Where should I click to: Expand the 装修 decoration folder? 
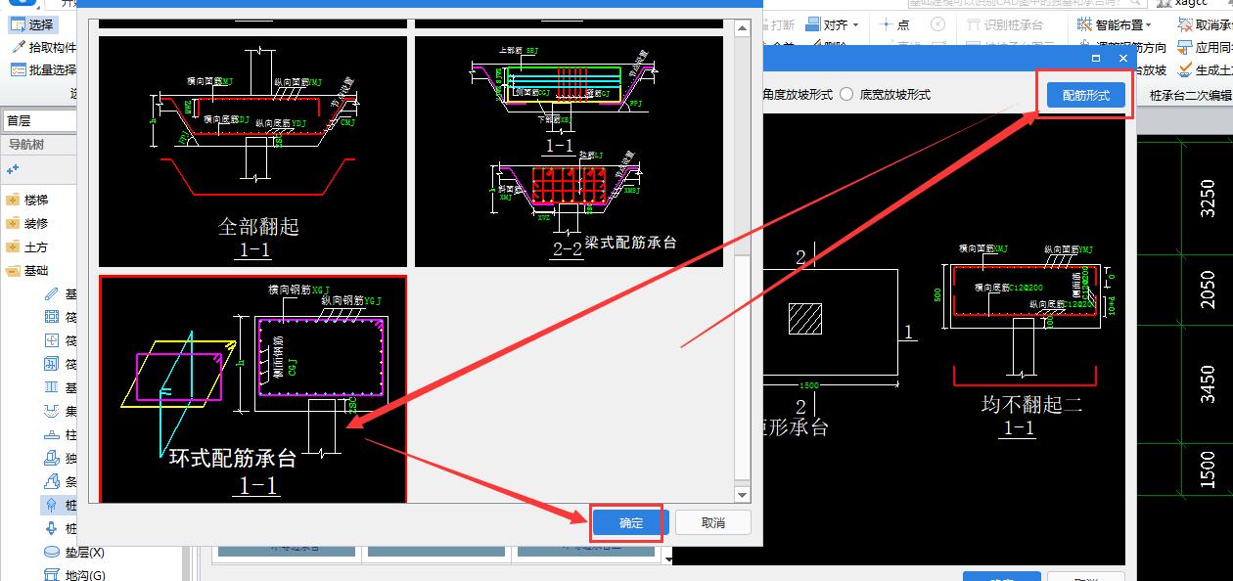[x=13, y=223]
